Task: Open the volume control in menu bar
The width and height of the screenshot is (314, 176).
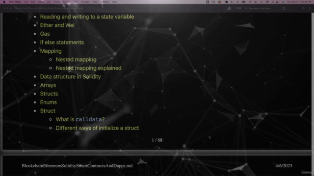Action: coord(232,2)
